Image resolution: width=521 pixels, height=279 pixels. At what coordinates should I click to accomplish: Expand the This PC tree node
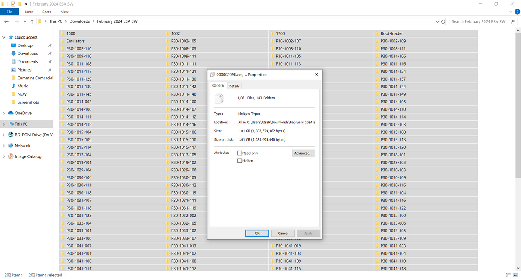pyautogui.click(x=3, y=123)
